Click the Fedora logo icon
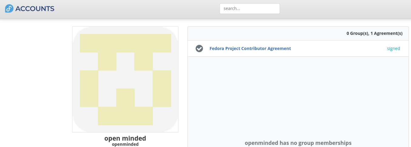Image resolution: width=411 pixels, height=147 pixels. click(x=9, y=8)
